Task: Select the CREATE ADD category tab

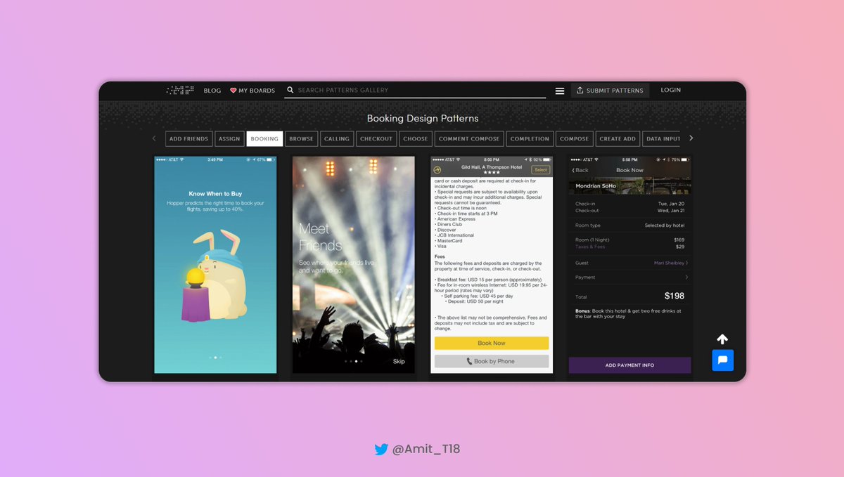Action: [x=618, y=139]
